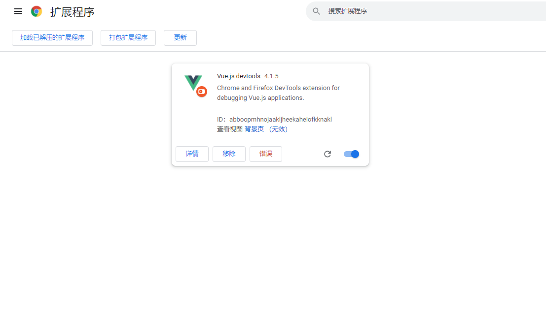Click 打包扩展程序 button
The image size is (546, 314).
[128, 38]
